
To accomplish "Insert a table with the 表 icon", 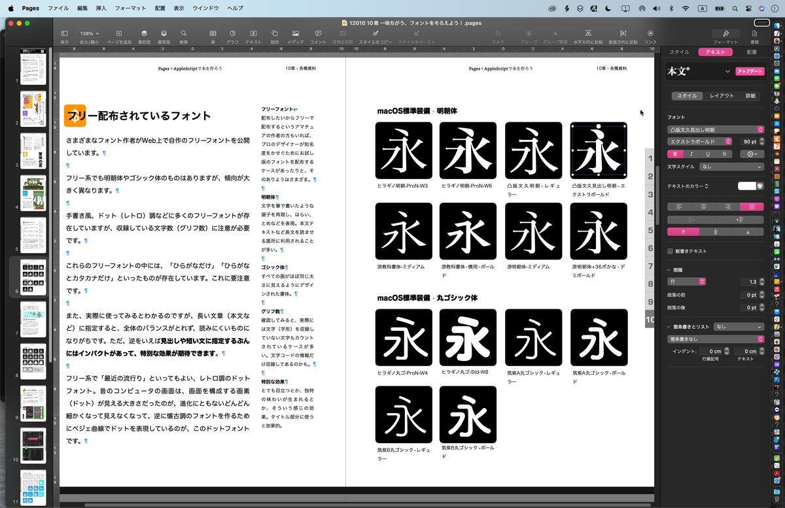I will coord(213,33).
